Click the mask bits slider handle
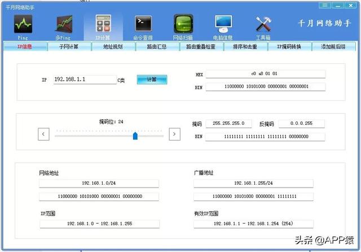Viewport: 361px width, 252px height. click(135, 136)
